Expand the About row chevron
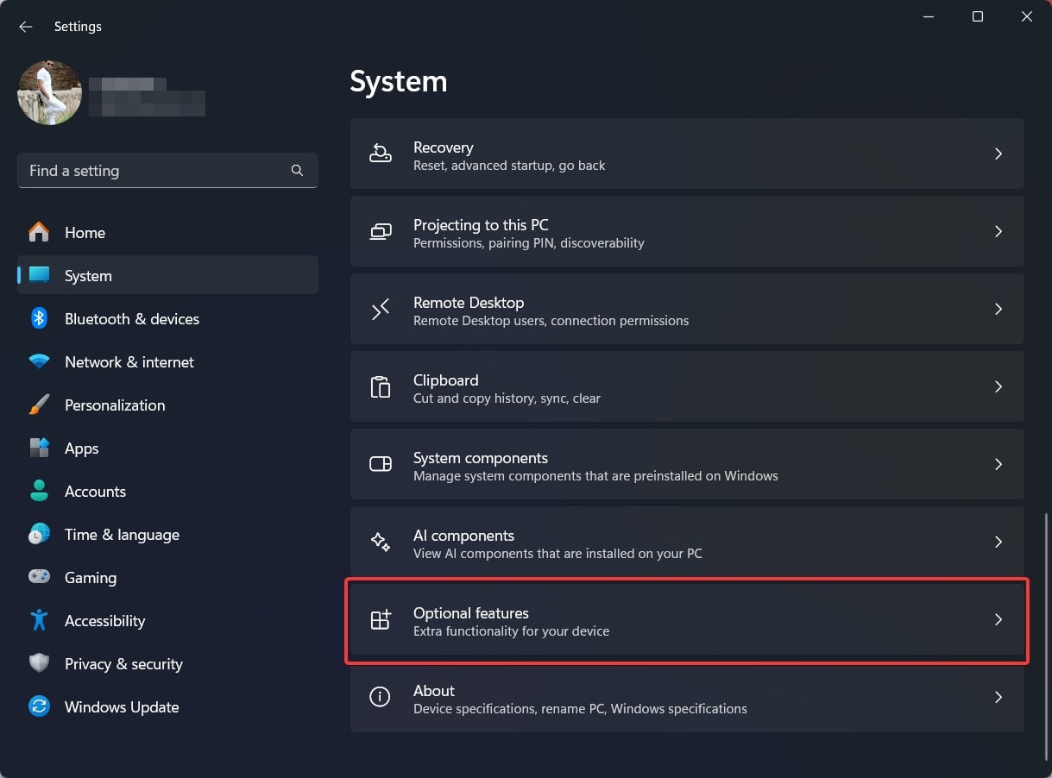 tap(998, 697)
